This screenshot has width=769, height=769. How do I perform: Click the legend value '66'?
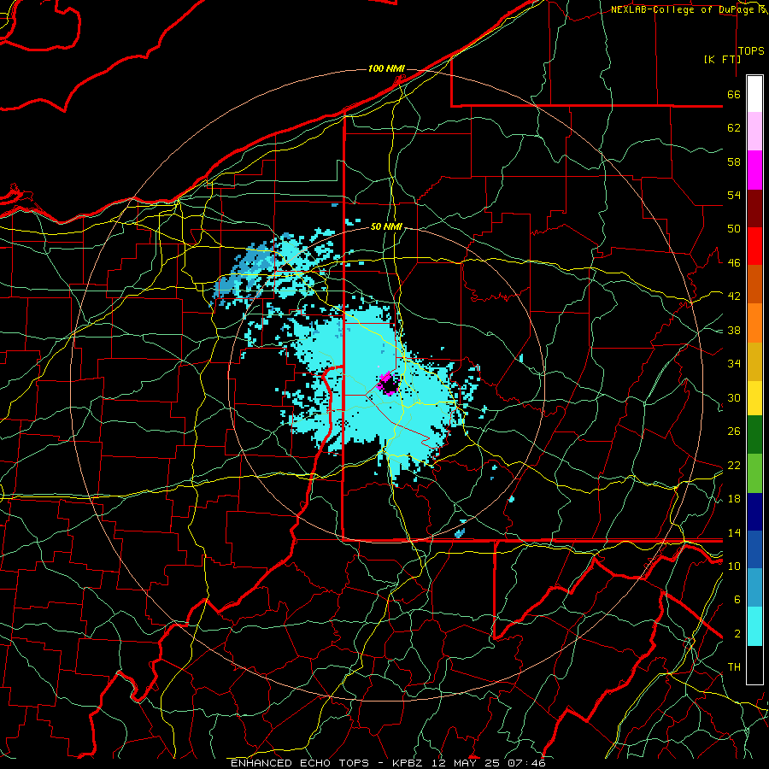(x=734, y=94)
